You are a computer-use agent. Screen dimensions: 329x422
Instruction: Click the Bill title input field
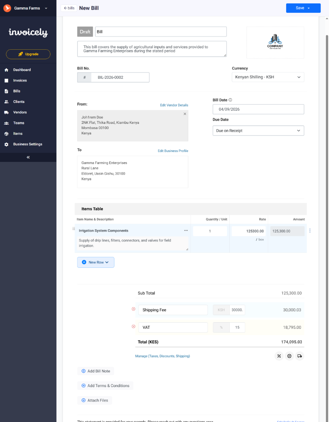click(x=161, y=32)
